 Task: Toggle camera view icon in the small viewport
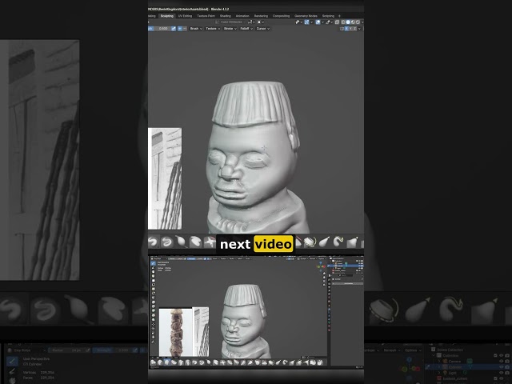click(324, 281)
